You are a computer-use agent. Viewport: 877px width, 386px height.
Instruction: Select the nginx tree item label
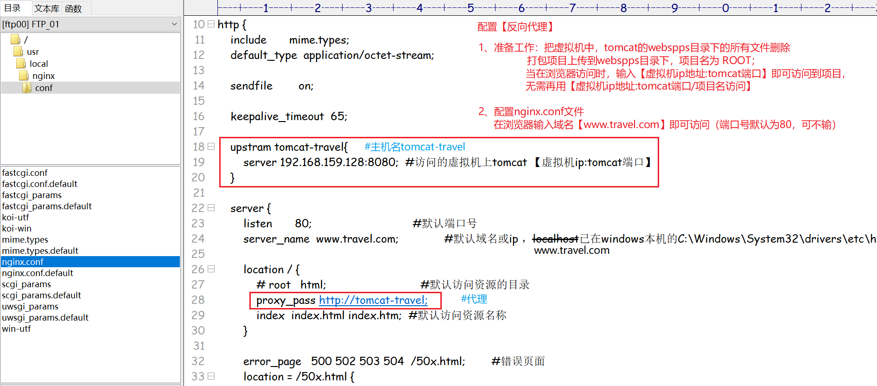point(44,76)
